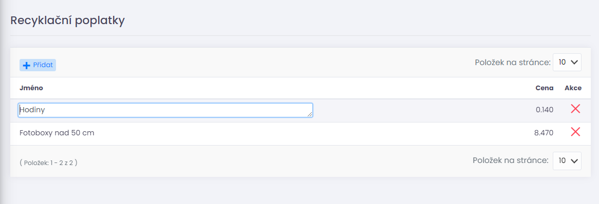Viewport: 599px width, 204px height.
Task: Click the resize grip of Hodiny textarea
Action: (310, 114)
